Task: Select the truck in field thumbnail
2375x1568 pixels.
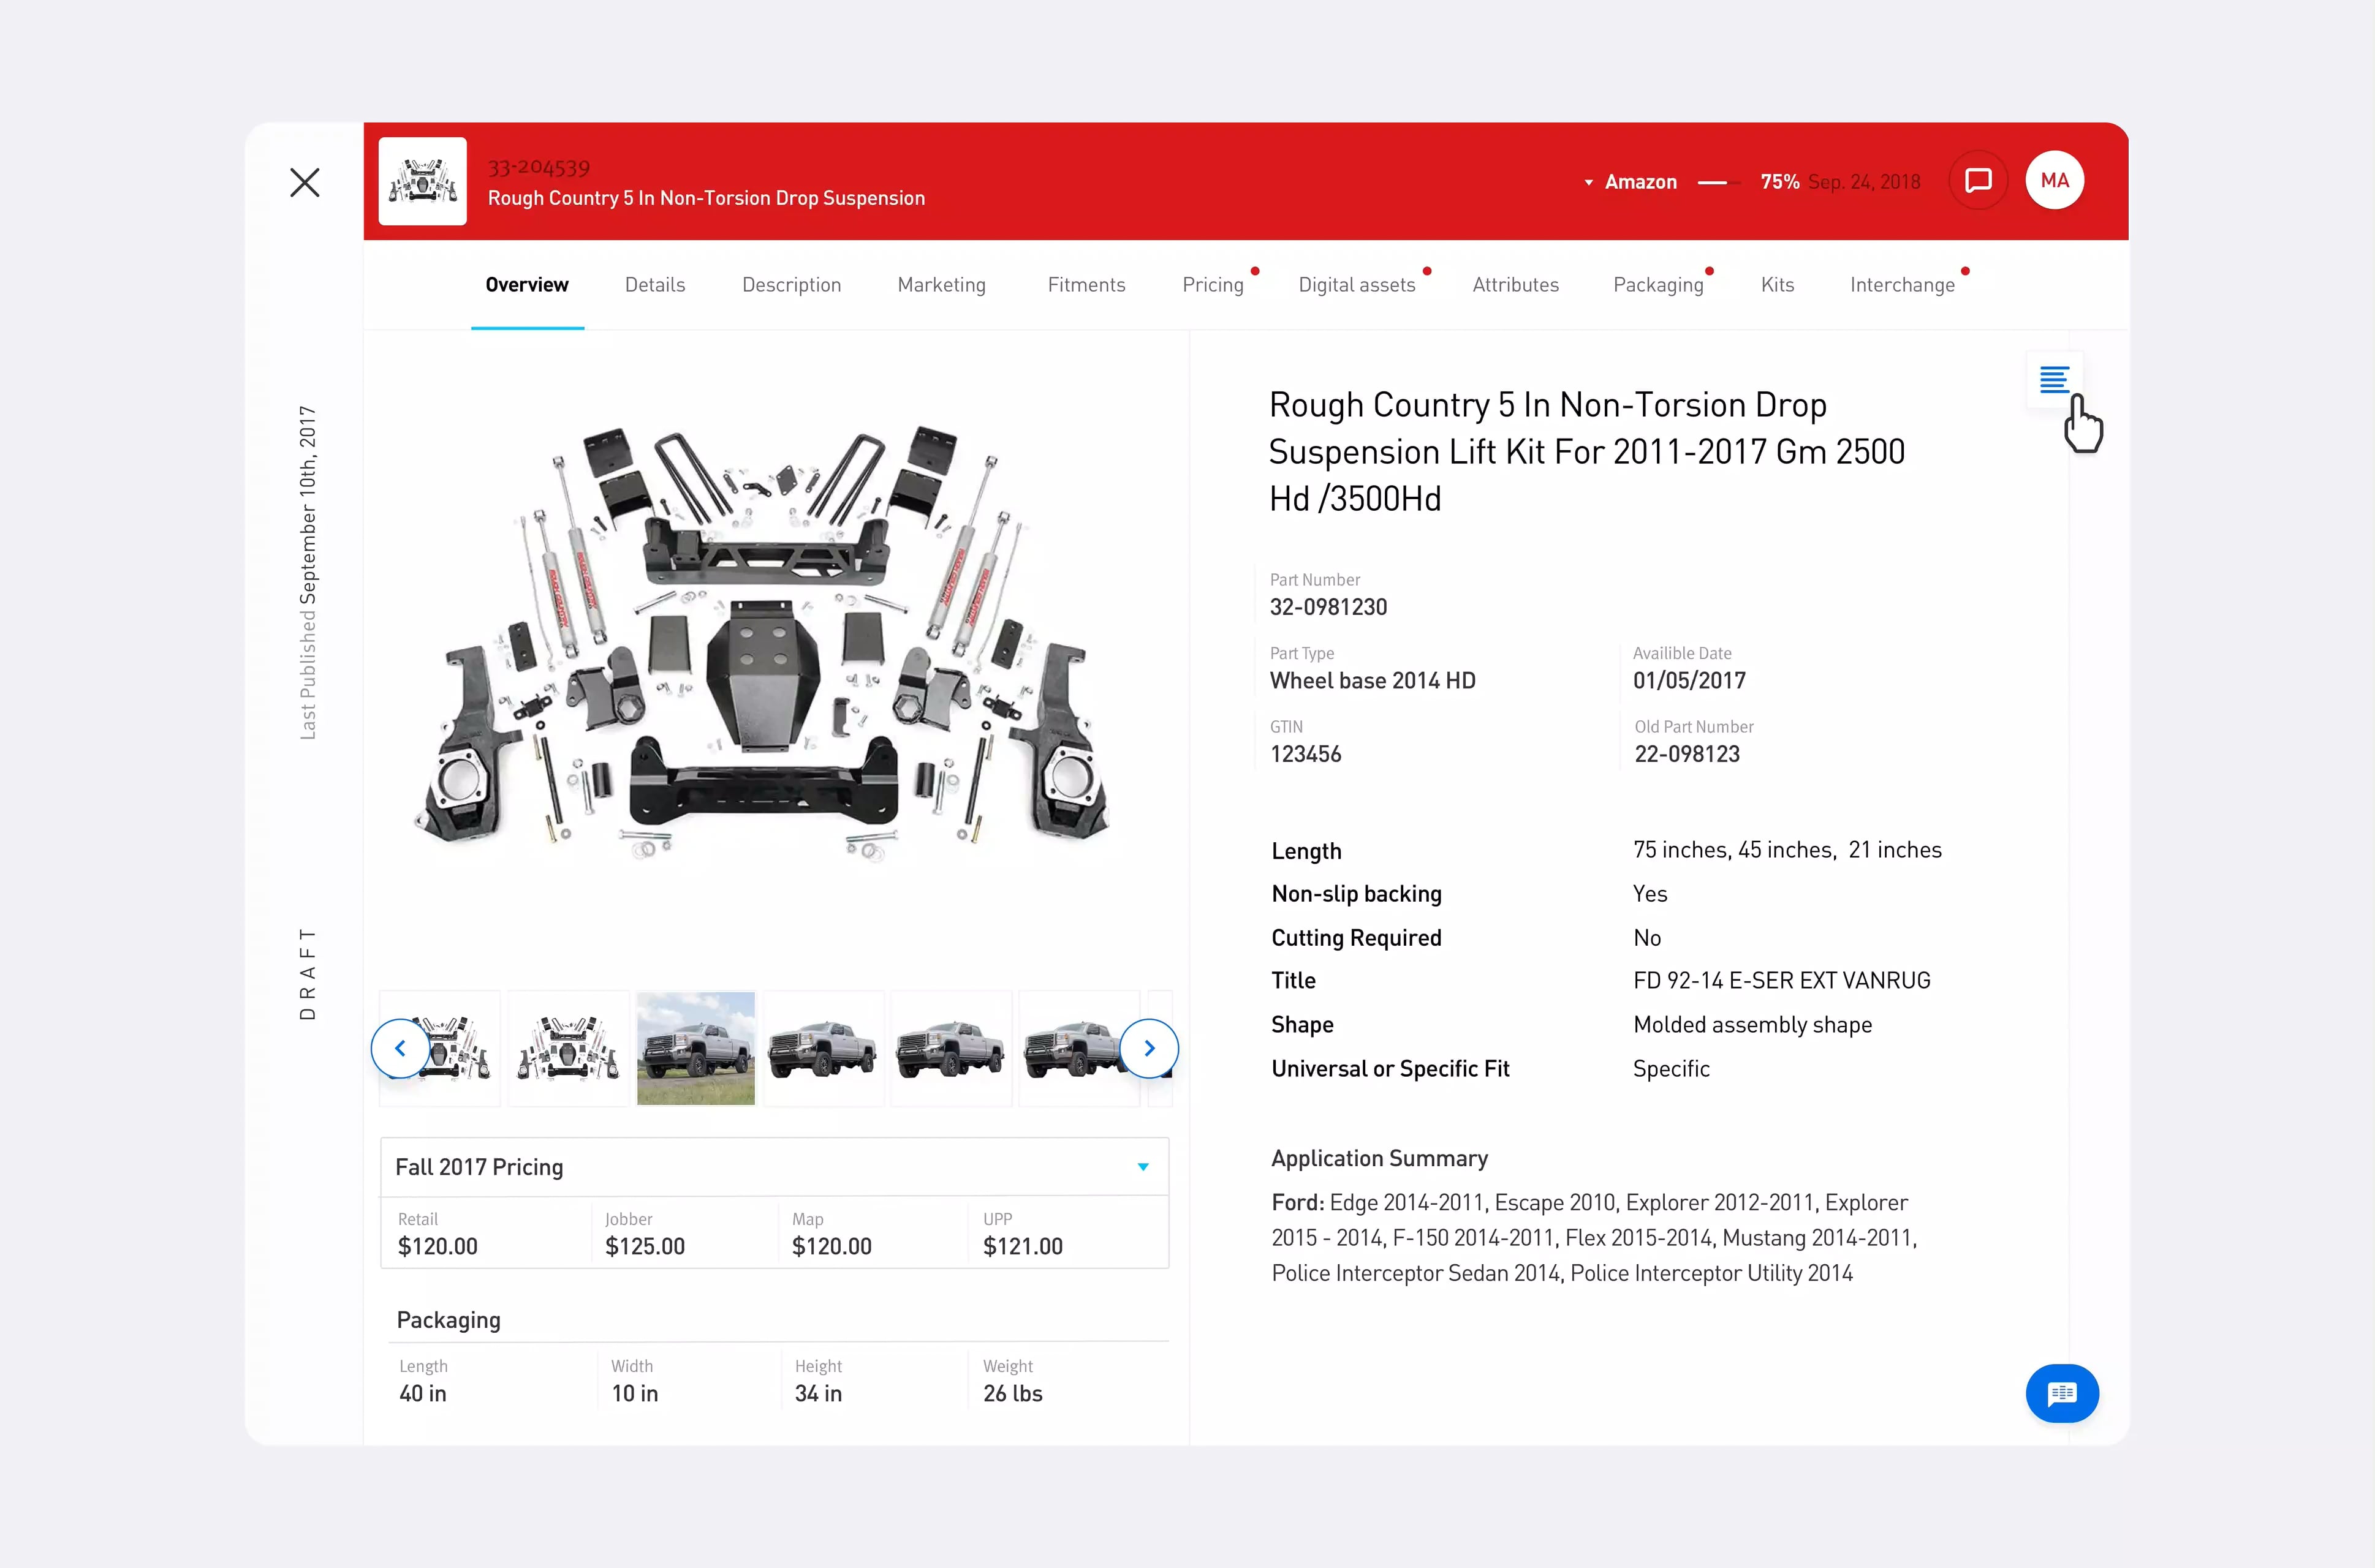Action: [x=696, y=1048]
